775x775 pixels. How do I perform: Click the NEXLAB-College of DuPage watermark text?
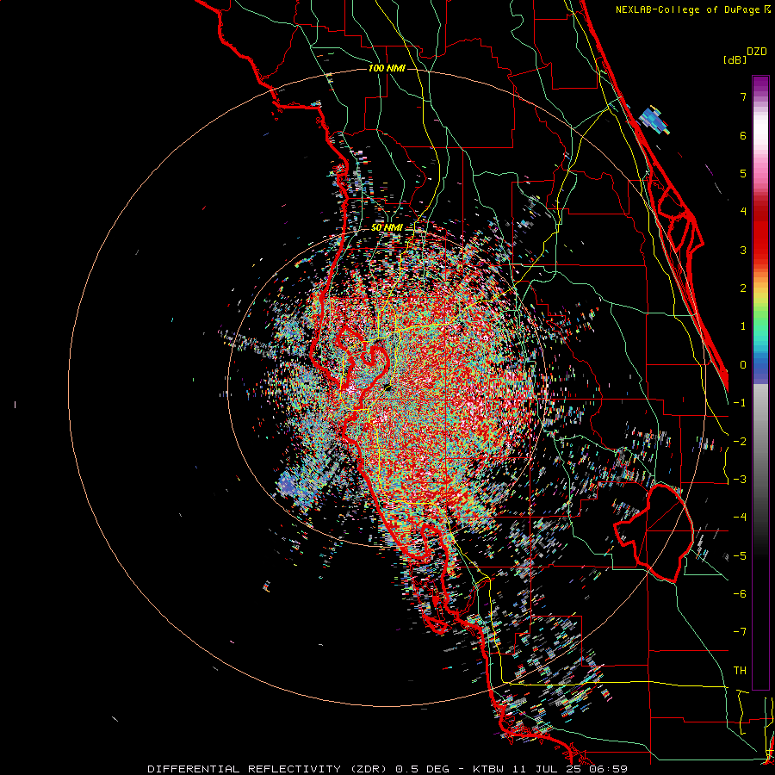pyautogui.click(x=688, y=9)
